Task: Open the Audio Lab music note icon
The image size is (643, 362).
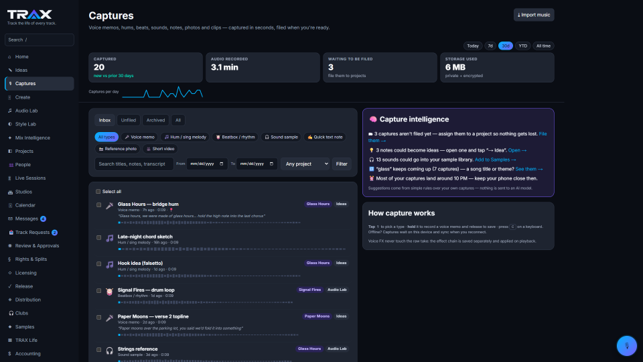Action: pos(10,111)
